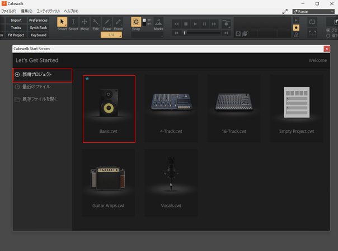Choose the Guitar Amps.cwt template
The height and width of the screenshot is (251, 338).
(x=109, y=183)
